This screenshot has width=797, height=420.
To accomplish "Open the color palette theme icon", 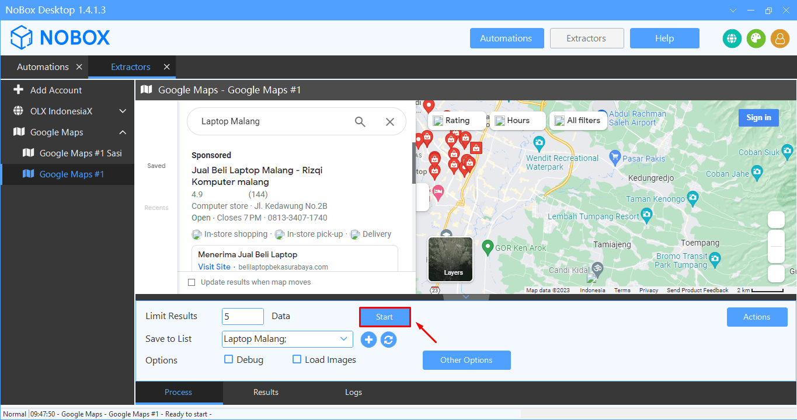I will [756, 38].
